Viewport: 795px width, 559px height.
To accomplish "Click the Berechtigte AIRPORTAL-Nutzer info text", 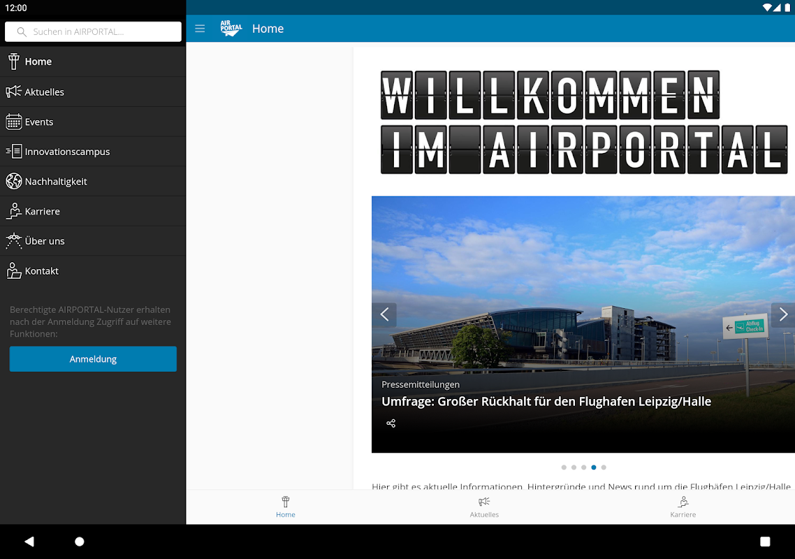I will pos(90,321).
